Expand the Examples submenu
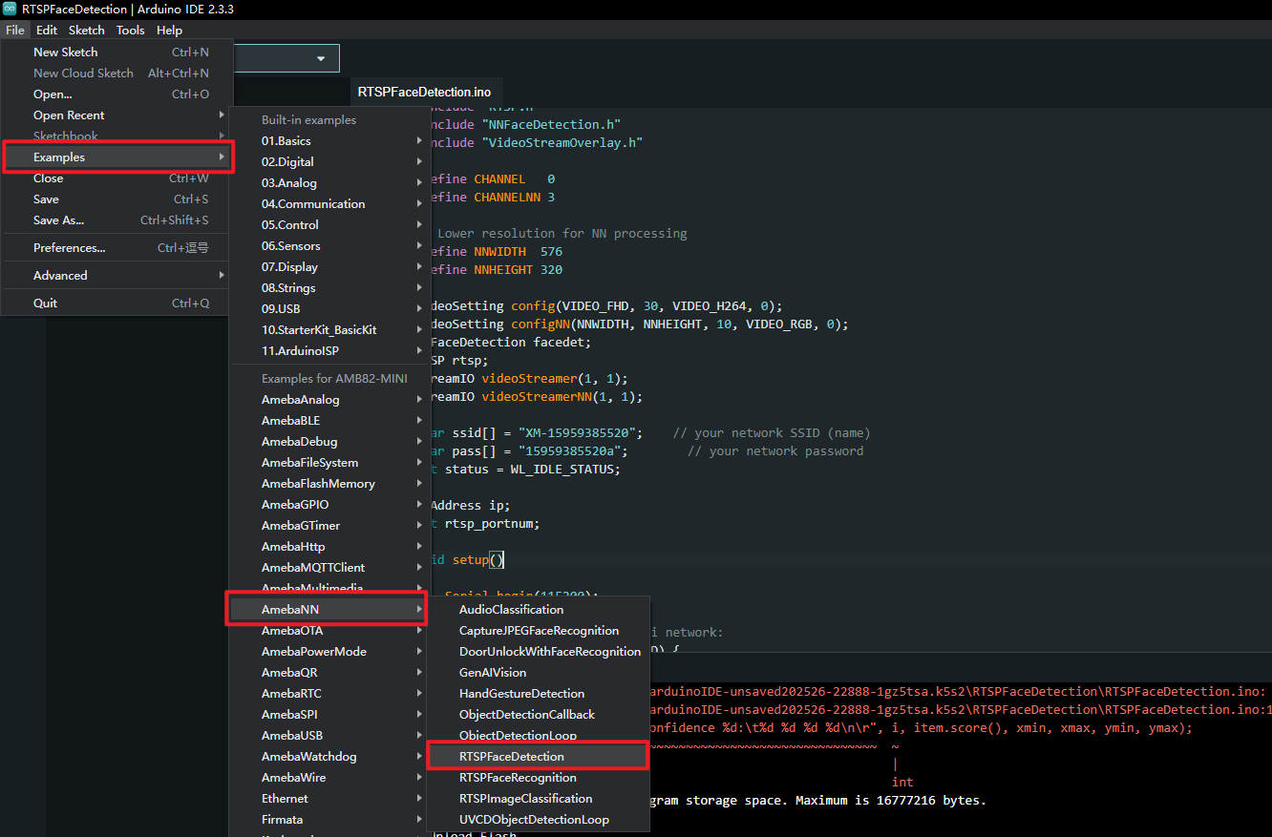1272x837 pixels. 117,157
